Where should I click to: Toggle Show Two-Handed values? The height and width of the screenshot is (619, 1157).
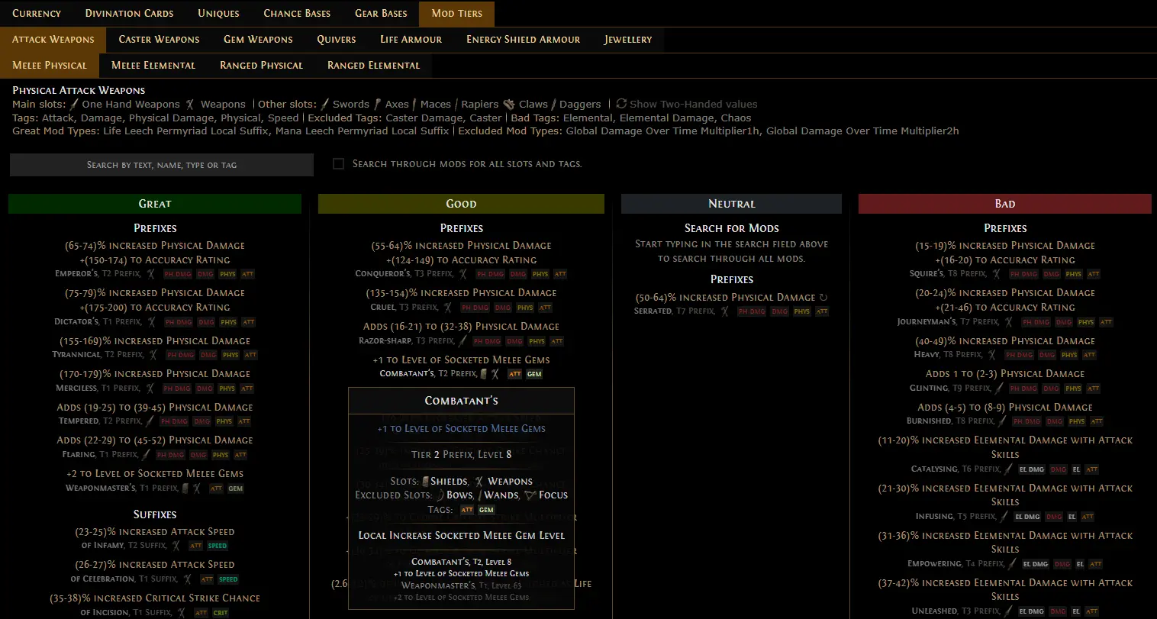[x=686, y=105]
